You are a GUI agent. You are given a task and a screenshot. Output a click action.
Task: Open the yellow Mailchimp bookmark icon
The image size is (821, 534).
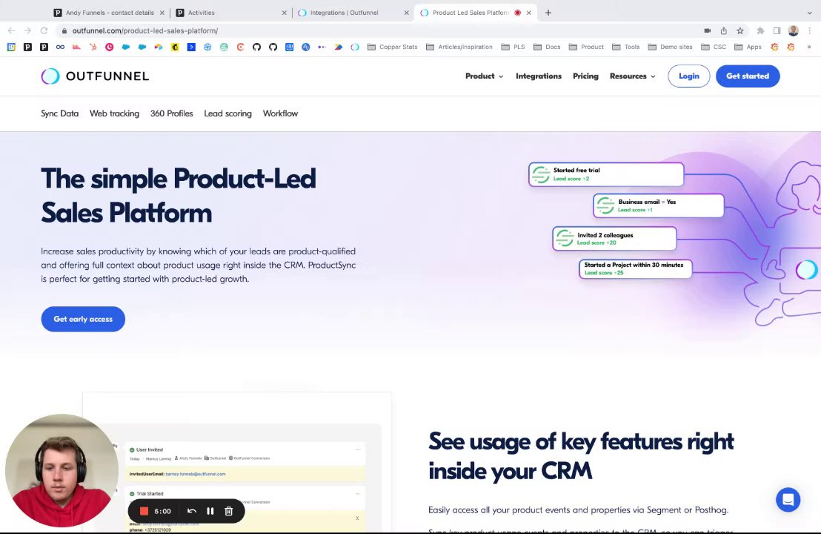[x=175, y=47]
